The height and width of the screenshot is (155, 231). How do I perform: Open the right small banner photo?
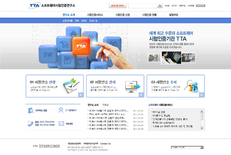click(188, 58)
